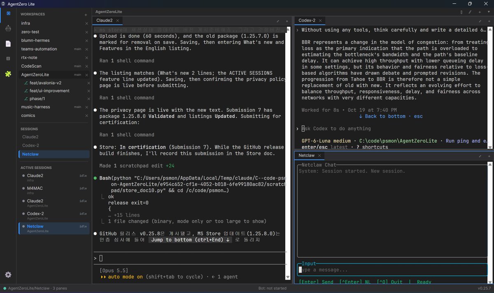Open the workspaces view icon in activity bar
Screen dimensions: 494x293
click(x=8, y=13)
